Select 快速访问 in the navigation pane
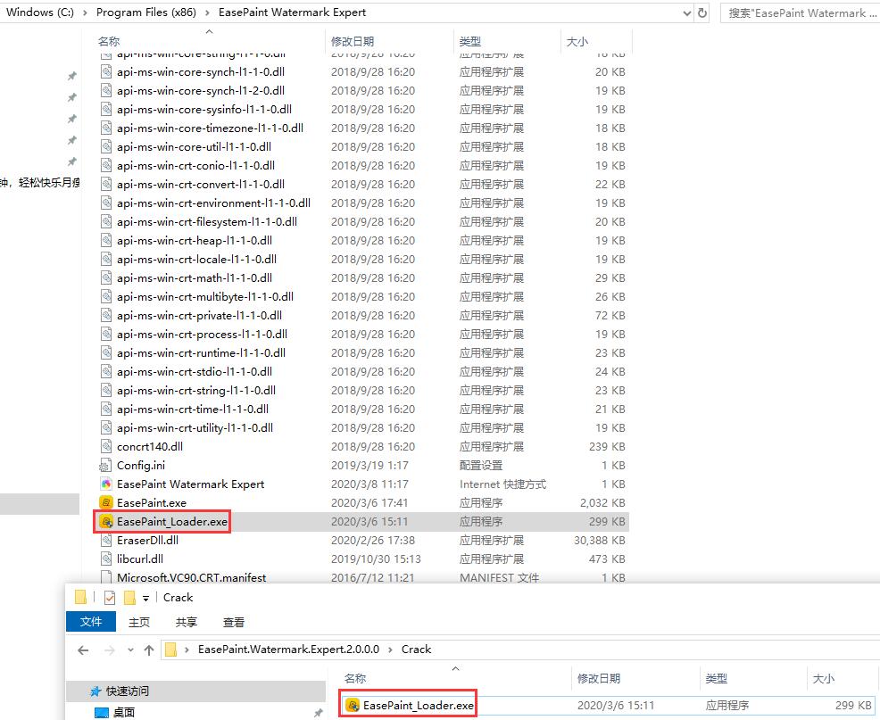This screenshot has height=720, width=880. click(128, 691)
